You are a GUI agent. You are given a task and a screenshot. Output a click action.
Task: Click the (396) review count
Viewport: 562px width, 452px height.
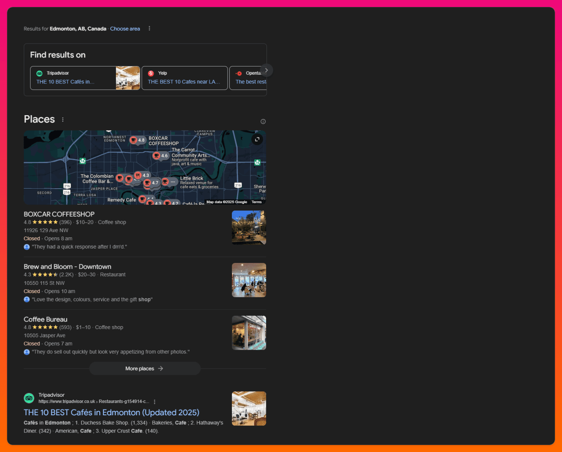click(x=65, y=222)
